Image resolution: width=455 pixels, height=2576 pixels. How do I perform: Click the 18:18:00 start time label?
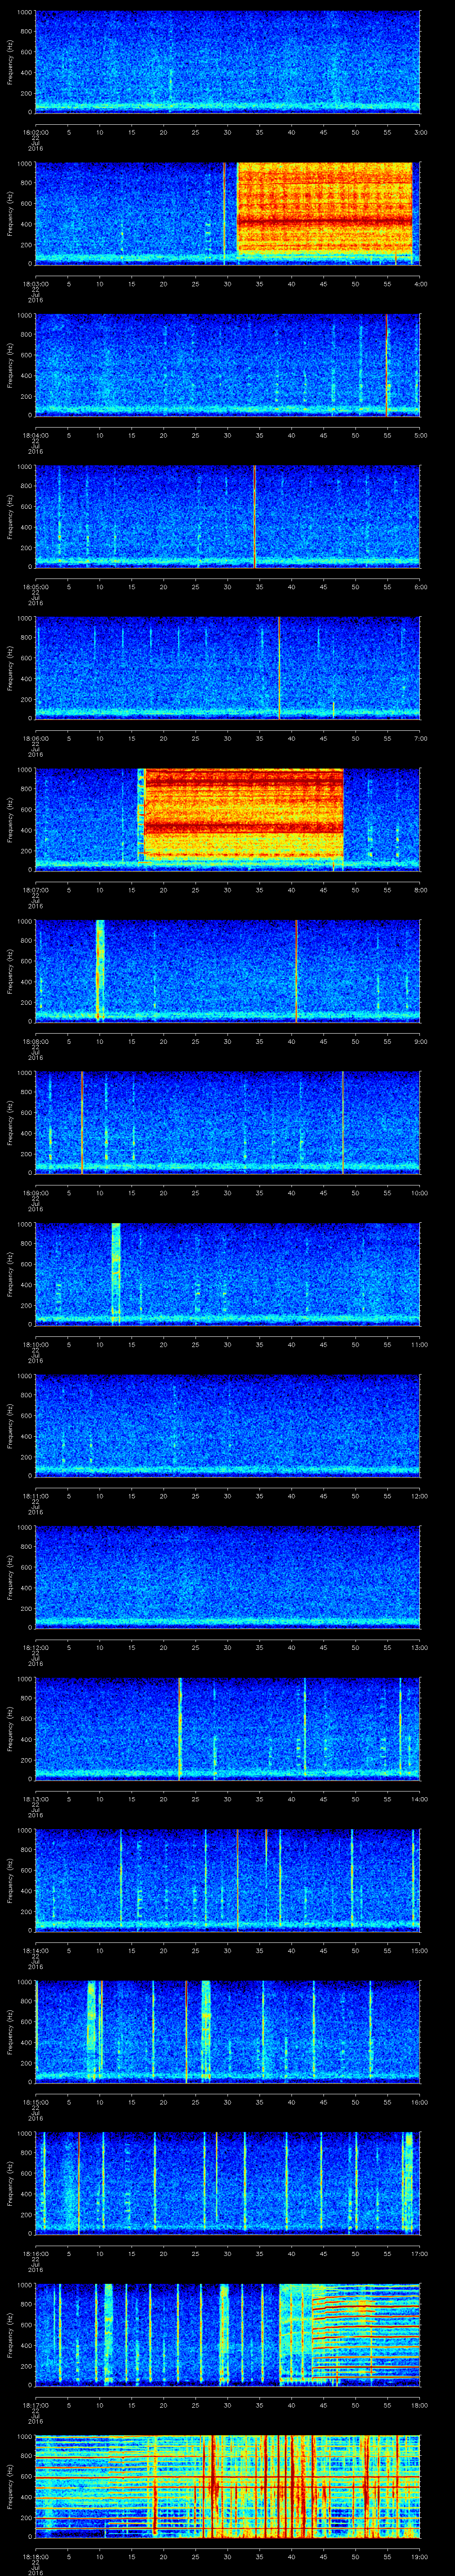(36, 2556)
